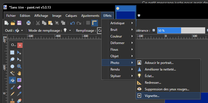The image size is (208, 103).
Task: Click the Crop to selection icon
Action: click(57, 23)
